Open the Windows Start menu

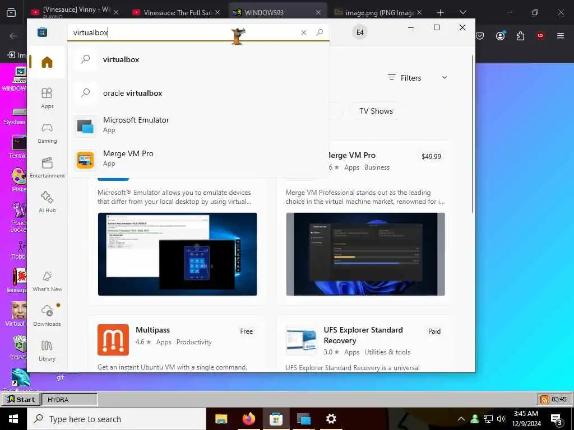click(x=13, y=419)
